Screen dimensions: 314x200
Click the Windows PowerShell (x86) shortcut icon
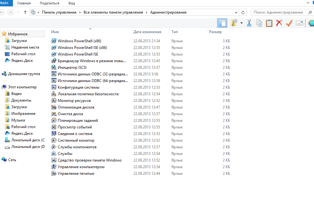point(54,41)
